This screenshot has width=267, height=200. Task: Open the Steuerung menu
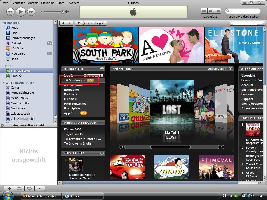(x=48, y=3)
